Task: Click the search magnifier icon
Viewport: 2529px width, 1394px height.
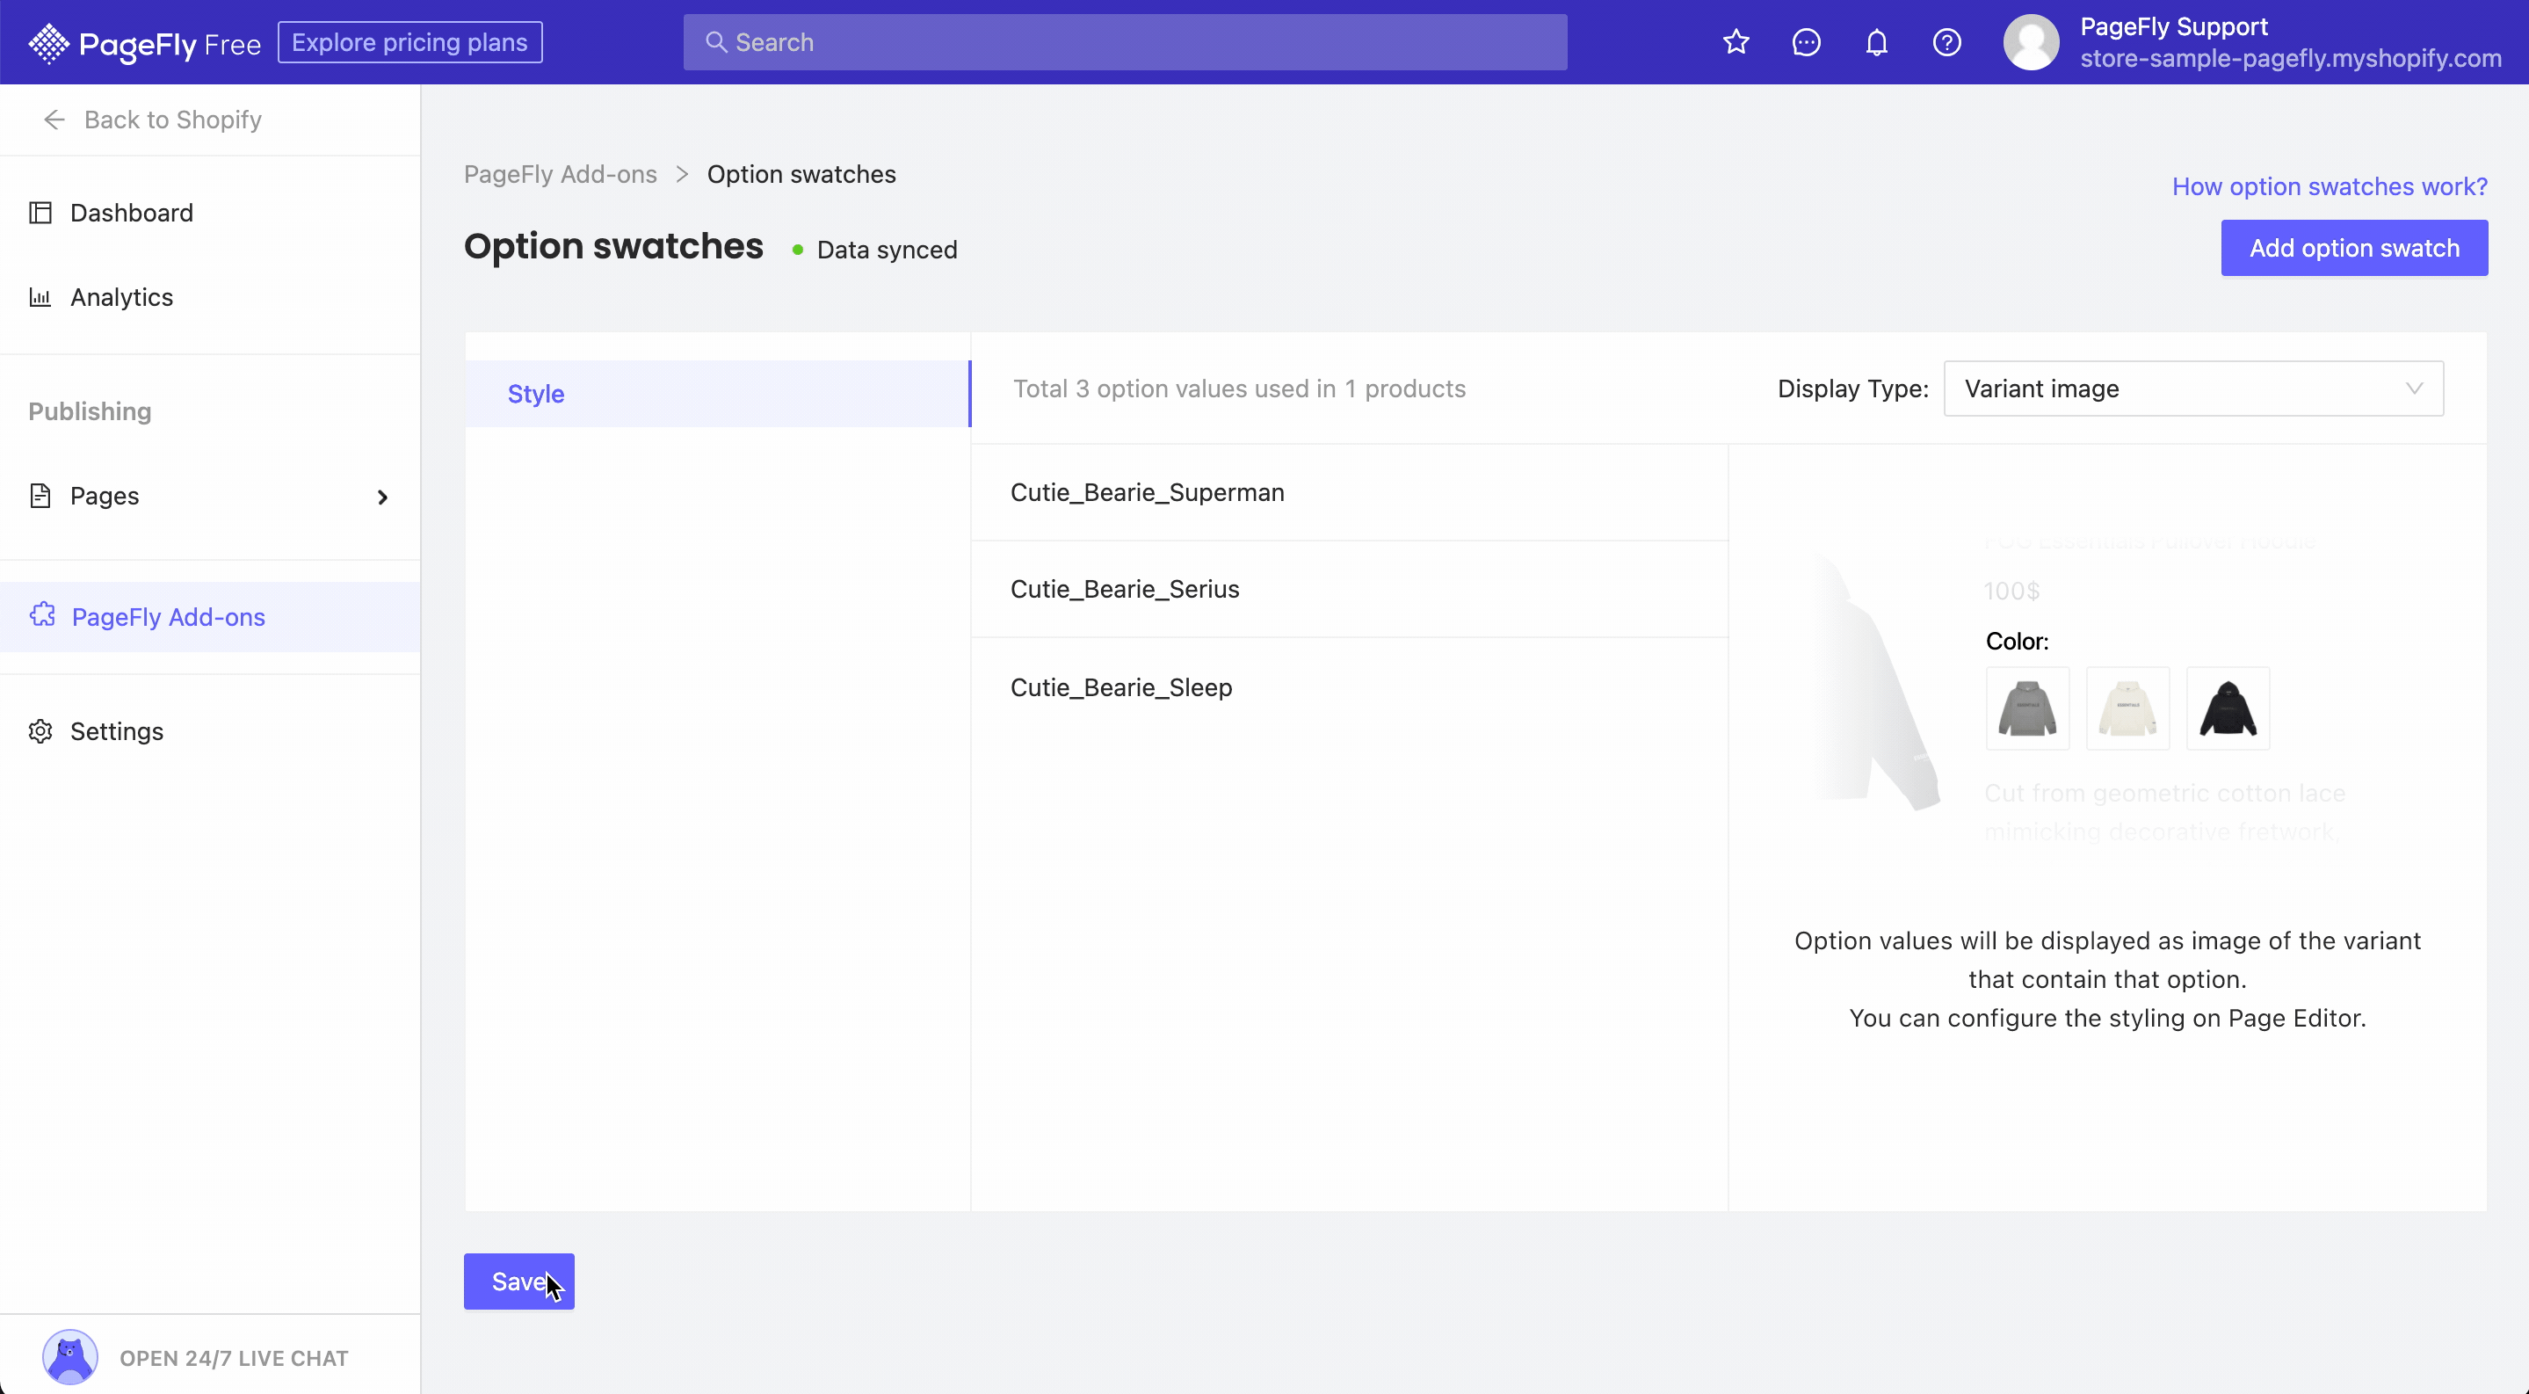Action: (x=717, y=42)
